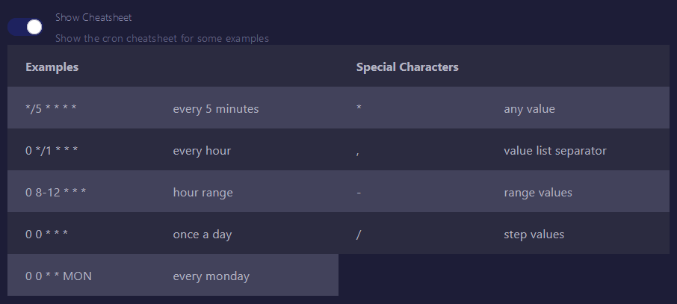Click the "range values" description cell
Image resolution: width=677 pixels, height=304 pixels.
(538, 193)
